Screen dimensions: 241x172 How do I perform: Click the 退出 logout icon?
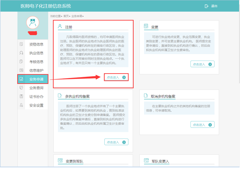click(x=207, y=6)
